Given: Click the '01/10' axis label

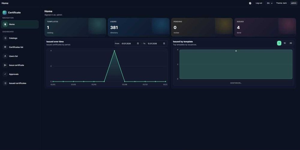Looking at the screenshot, I should [x=145, y=84].
